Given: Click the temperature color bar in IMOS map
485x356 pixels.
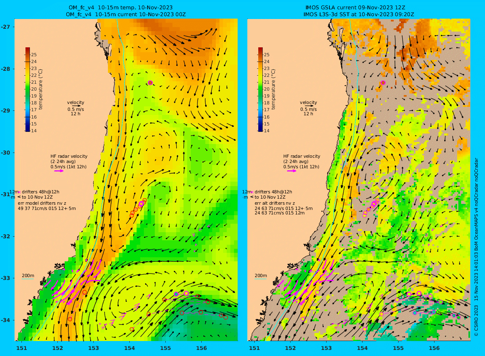Looking at the screenshot, I should 260,89.
